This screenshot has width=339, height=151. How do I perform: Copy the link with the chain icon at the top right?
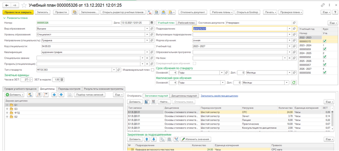point(323,5)
